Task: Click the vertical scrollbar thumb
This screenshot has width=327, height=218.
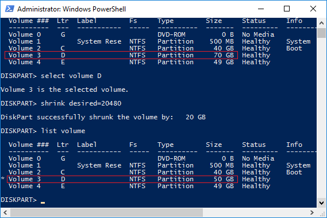Action: (x=321, y=33)
